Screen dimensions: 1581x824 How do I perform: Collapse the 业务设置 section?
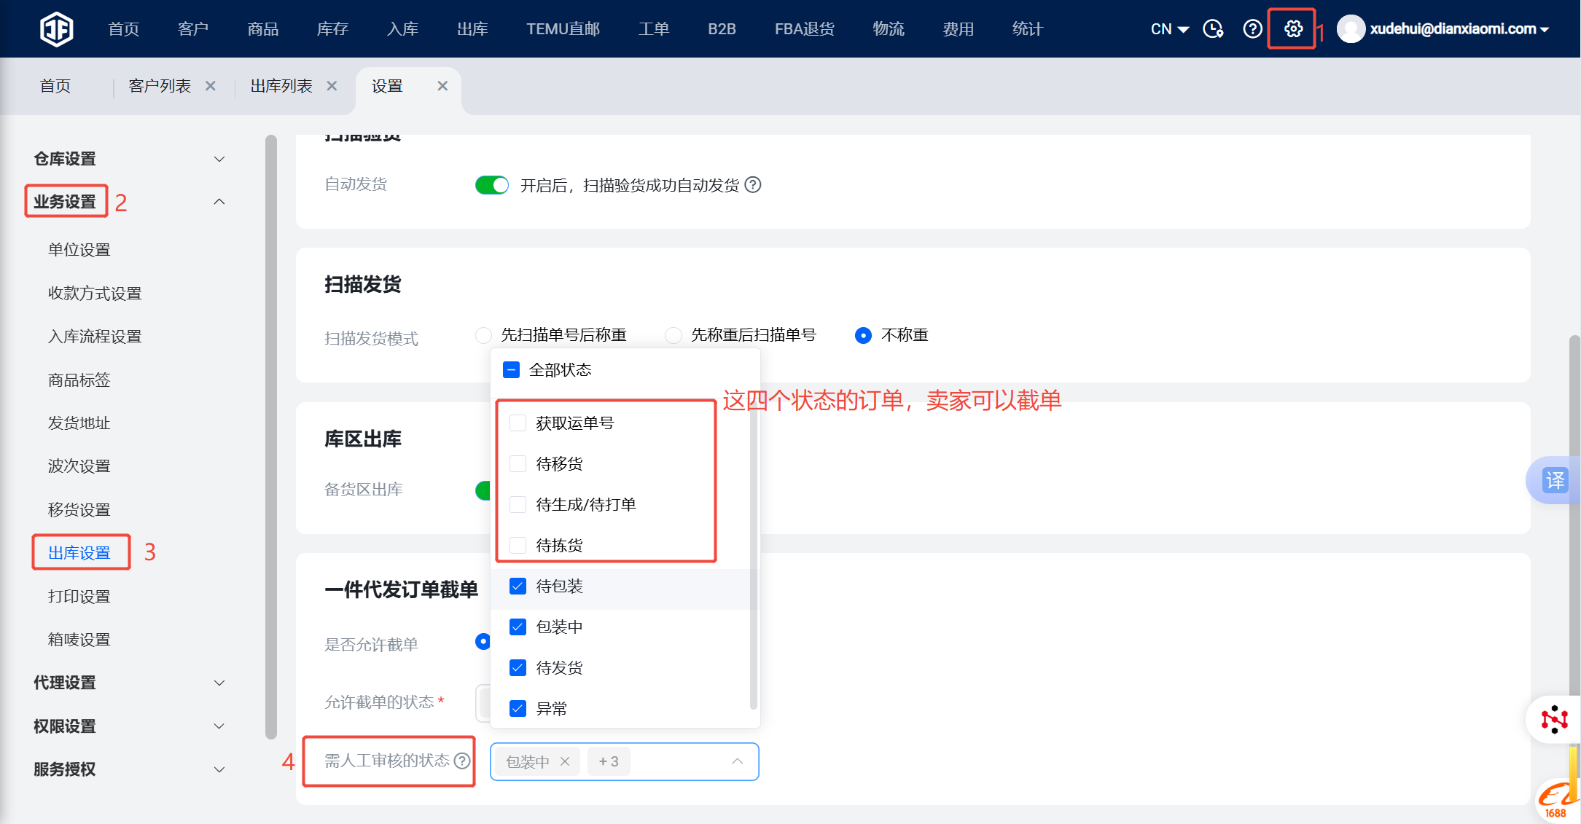219,202
